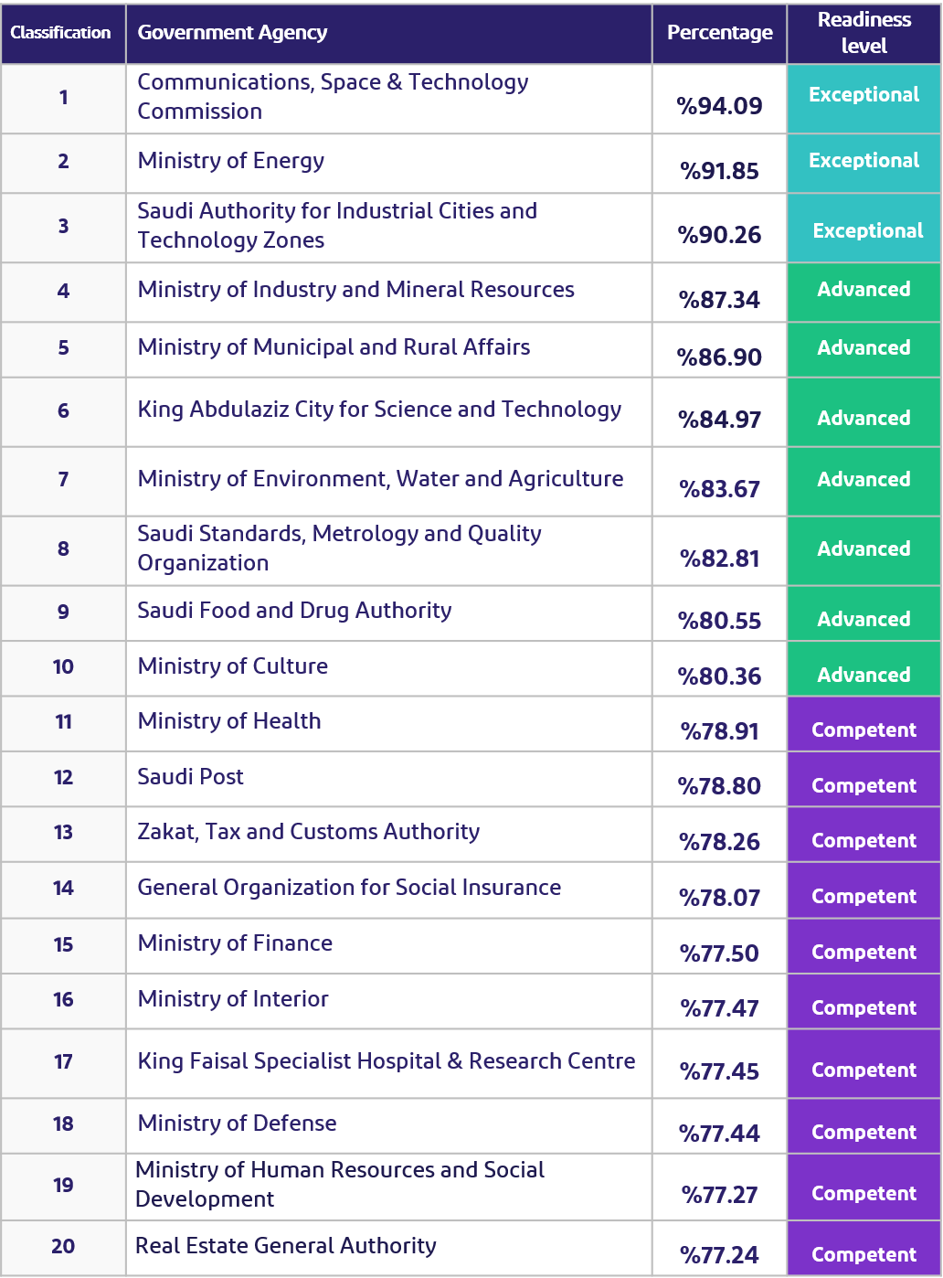Click the Percentage column header
The image size is (943, 1278).
pyautogui.click(x=718, y=33)
